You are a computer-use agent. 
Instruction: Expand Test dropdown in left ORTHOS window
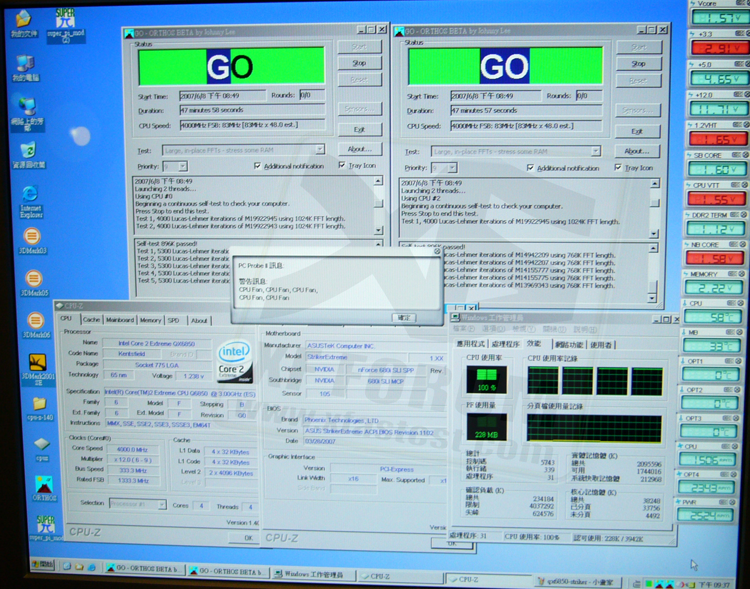[320, 150]
